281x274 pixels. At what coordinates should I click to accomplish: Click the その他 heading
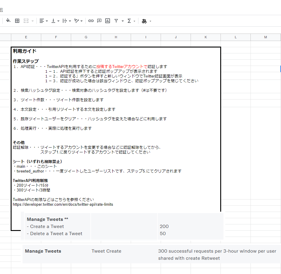(19, 142)
